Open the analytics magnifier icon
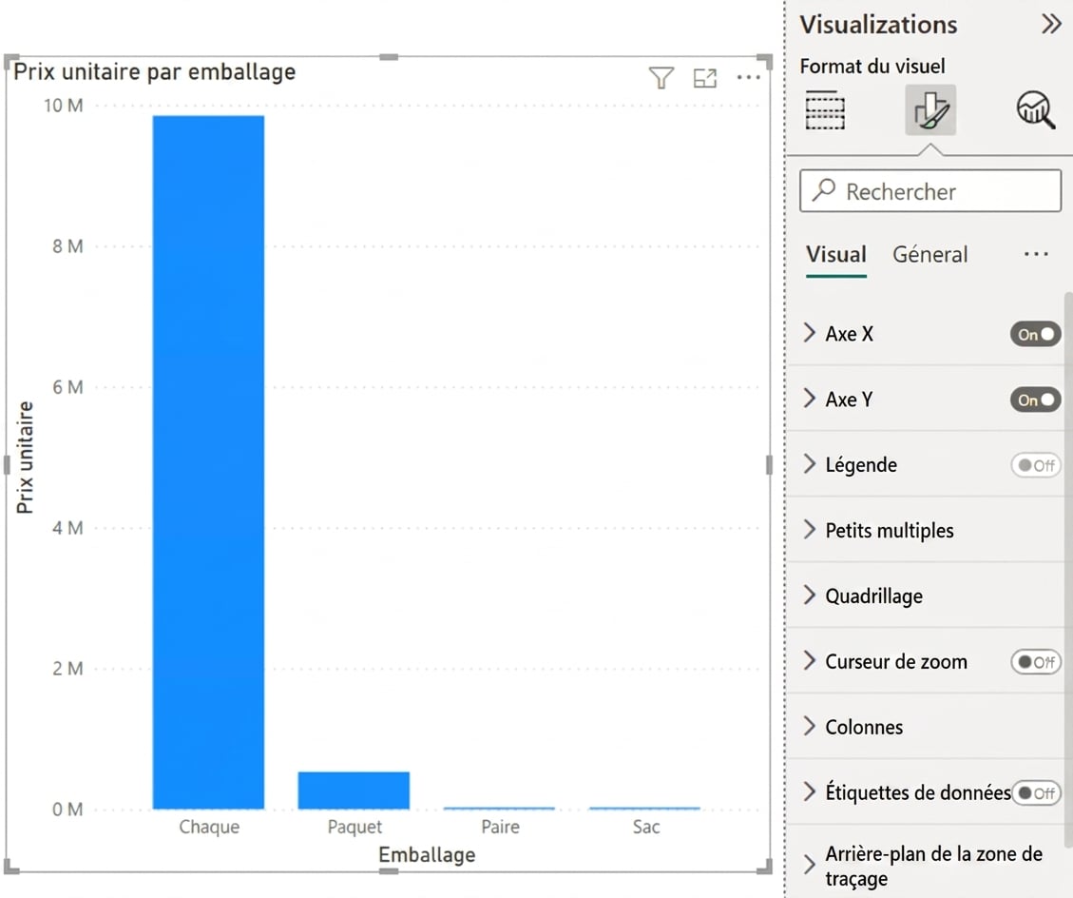Image resolution: width=1073 pixels, height=898 pixels. (x=1035, y=109)
